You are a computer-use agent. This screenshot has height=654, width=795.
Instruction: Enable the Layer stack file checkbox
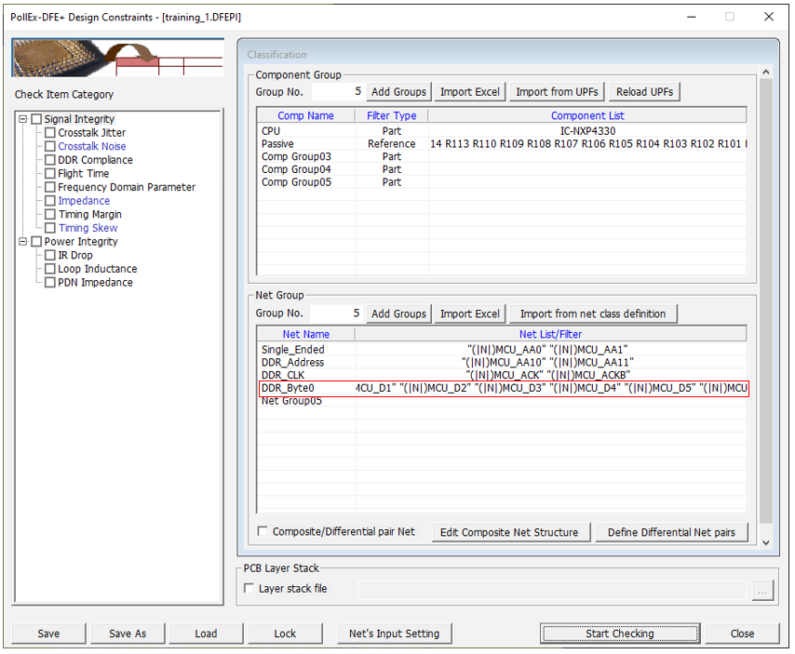tap(249, 589)
